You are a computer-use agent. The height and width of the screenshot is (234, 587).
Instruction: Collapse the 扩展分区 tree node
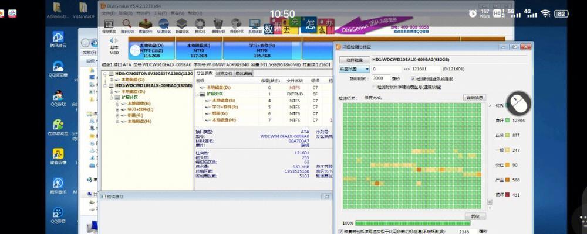(112, 97)
